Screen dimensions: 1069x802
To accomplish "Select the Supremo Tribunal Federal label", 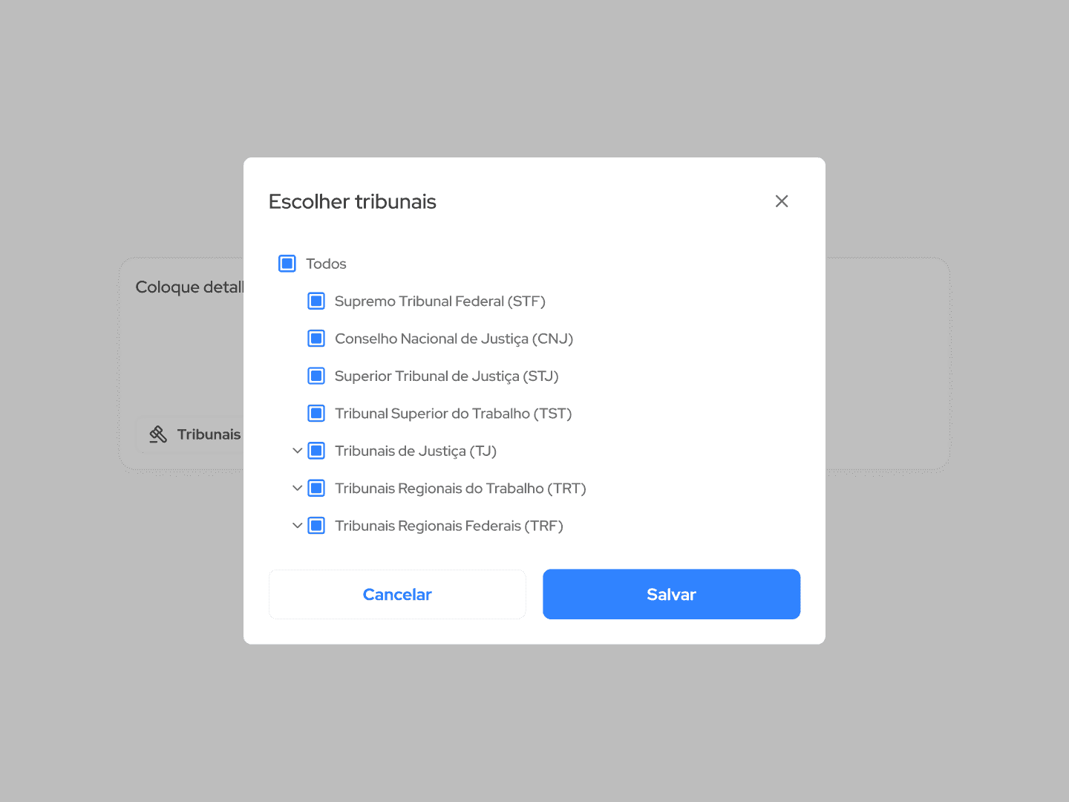I will click(439, 301).
